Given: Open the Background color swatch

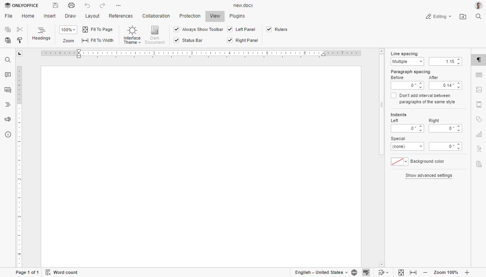Looking at the screenshot, I should (399, 162).
